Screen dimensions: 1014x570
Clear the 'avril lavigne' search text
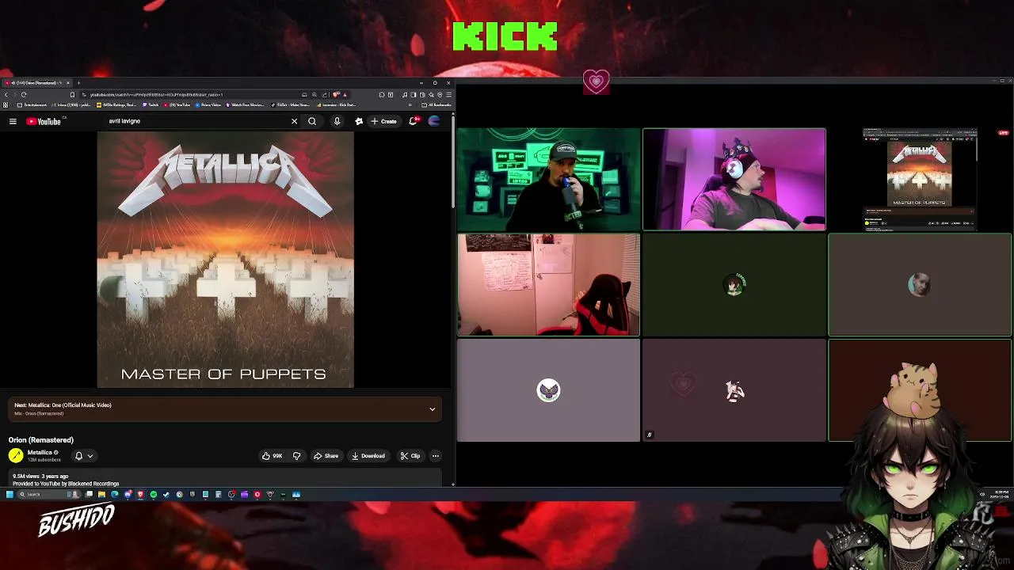(294, 121)
